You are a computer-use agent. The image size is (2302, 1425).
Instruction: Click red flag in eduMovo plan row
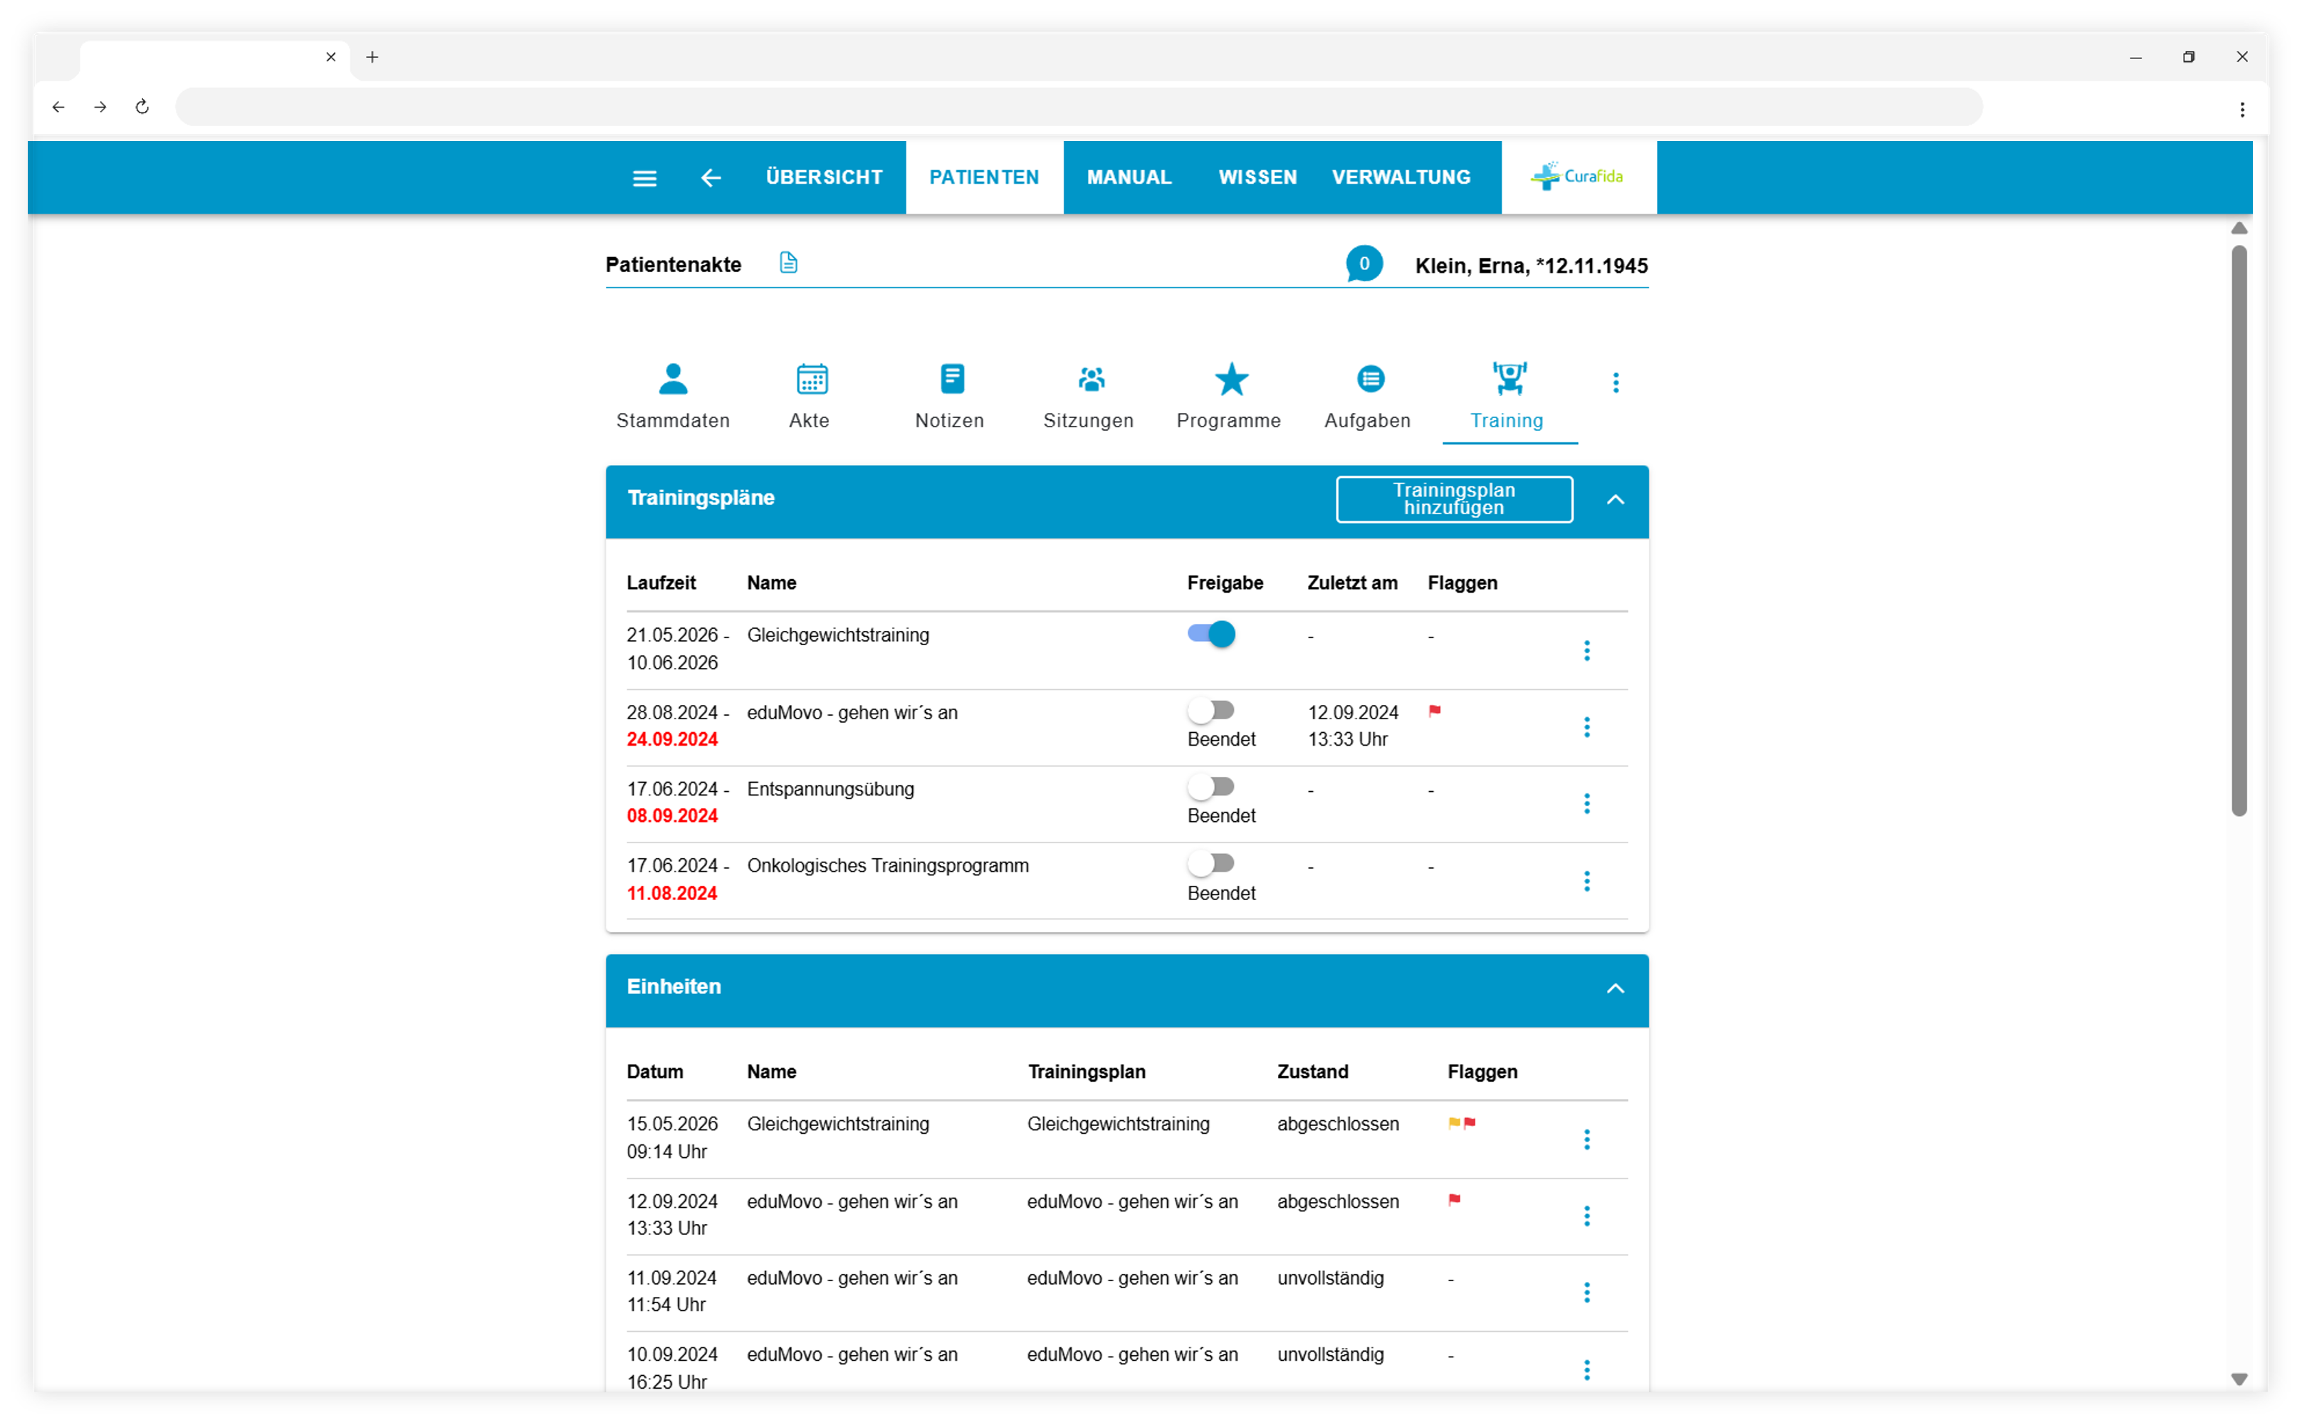1434,711
